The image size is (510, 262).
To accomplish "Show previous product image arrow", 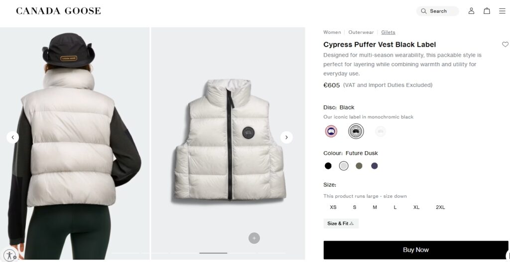I will [12, 137].
